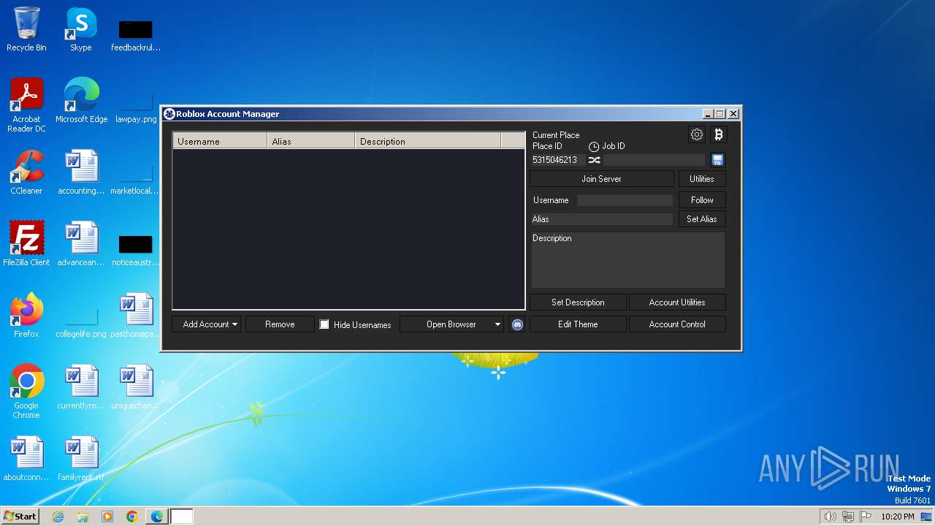This screenshot has height=526, width=935.
Task: Open the Discord link icon
Action: click(x=517, y=324)
